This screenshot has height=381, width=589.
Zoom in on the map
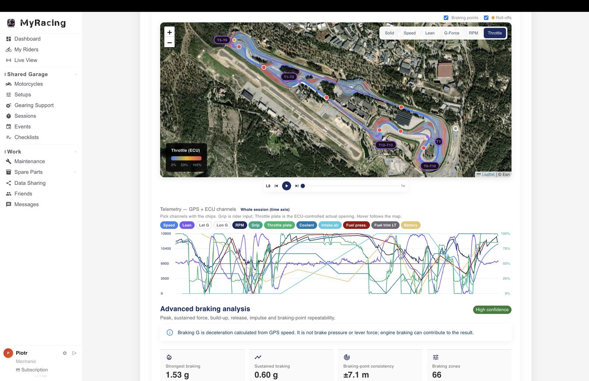tap(169, 32)
